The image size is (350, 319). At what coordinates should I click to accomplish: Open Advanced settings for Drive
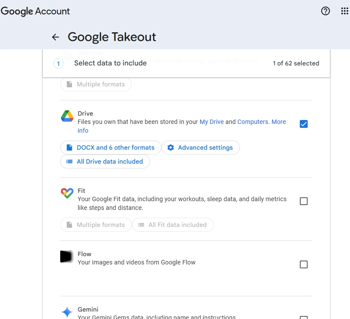(x=201, y=147)
